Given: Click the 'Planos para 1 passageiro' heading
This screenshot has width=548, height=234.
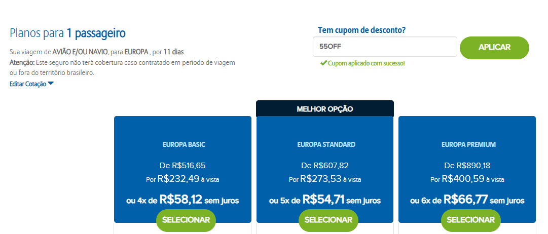Looking at the screenshot, I should pos(67,33).
